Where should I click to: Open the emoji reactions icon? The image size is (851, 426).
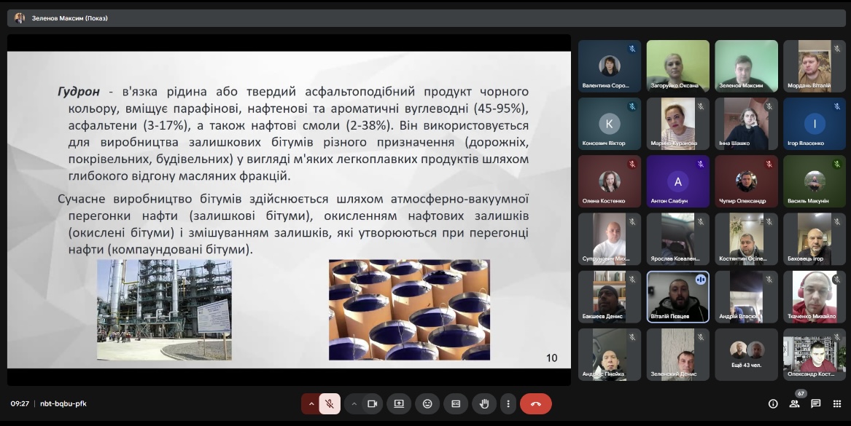click(x=427, y=403)
